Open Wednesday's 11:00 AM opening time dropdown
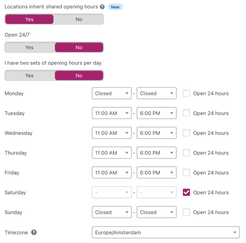246x243 pixels. (x=112, y=133)
